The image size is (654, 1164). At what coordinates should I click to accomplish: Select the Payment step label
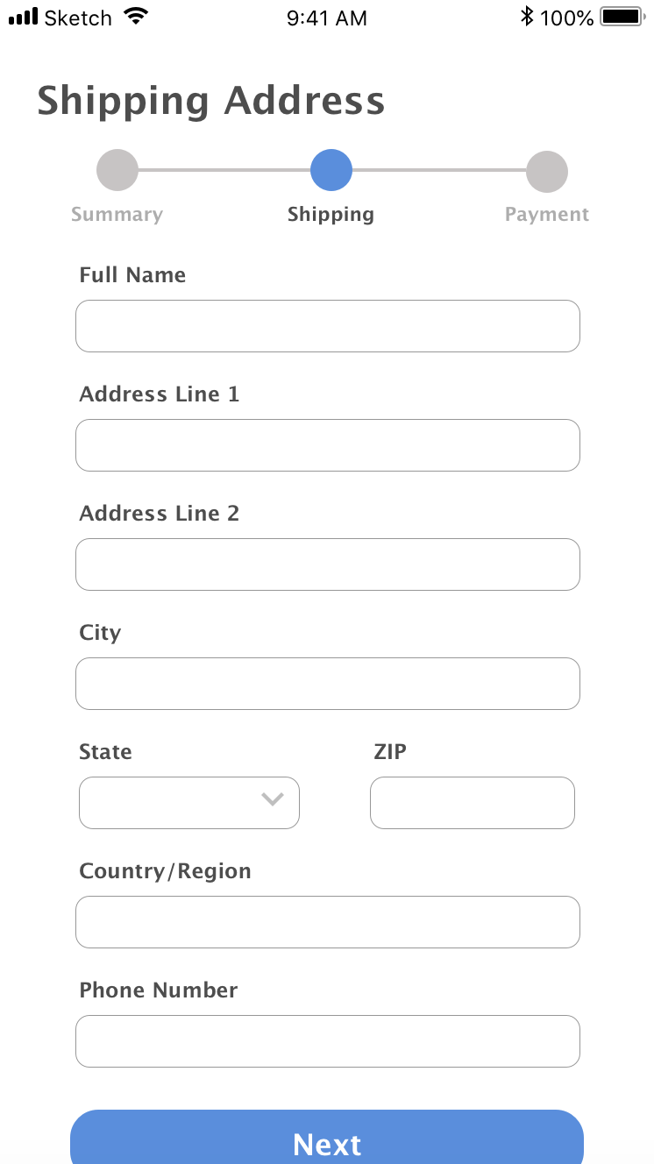547,215
